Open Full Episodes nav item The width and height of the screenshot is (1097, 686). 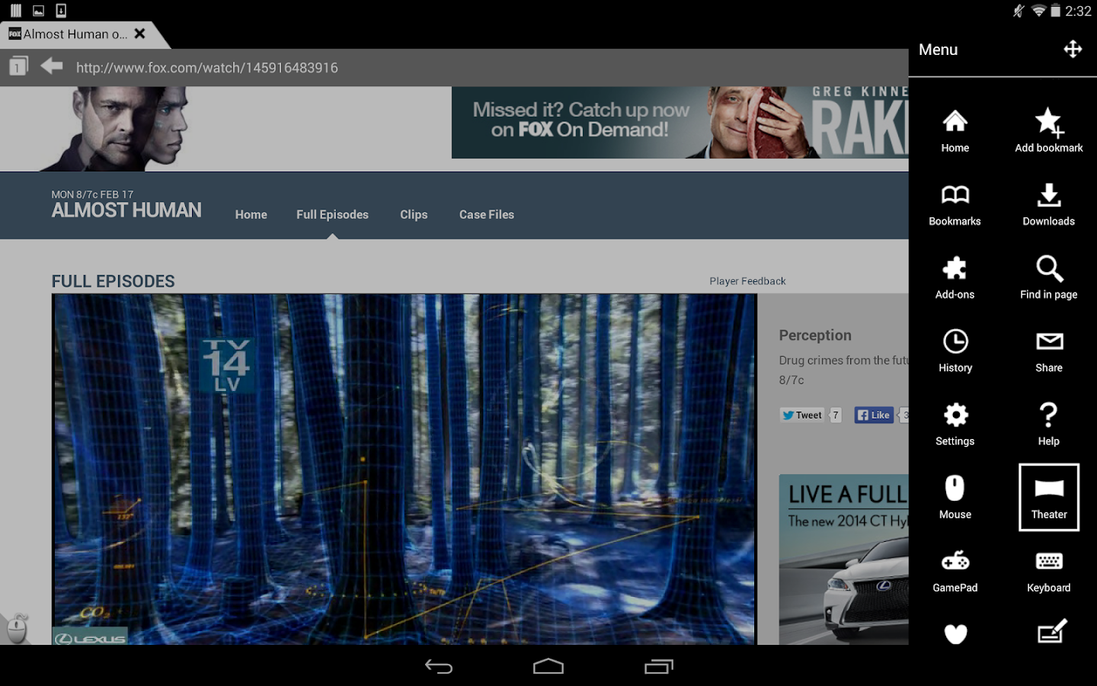click(x=332, y=215)
